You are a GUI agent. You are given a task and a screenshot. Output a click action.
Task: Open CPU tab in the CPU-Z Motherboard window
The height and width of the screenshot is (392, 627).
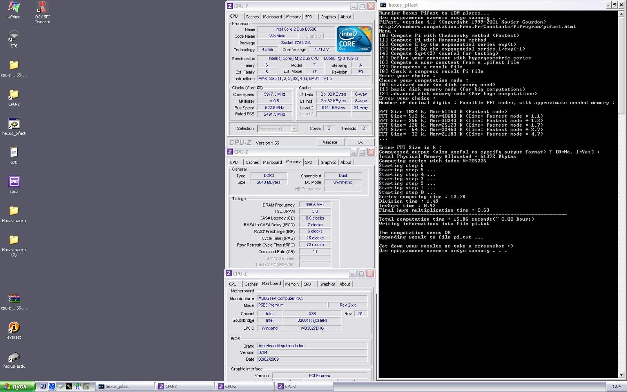coord(233,284)
